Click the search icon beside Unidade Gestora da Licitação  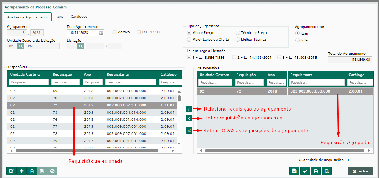pyautogui.click(x=21, y=46)
